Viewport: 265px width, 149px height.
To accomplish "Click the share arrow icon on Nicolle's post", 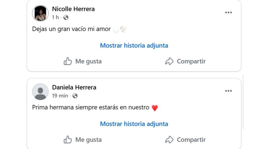I will (x=170, y=61).
